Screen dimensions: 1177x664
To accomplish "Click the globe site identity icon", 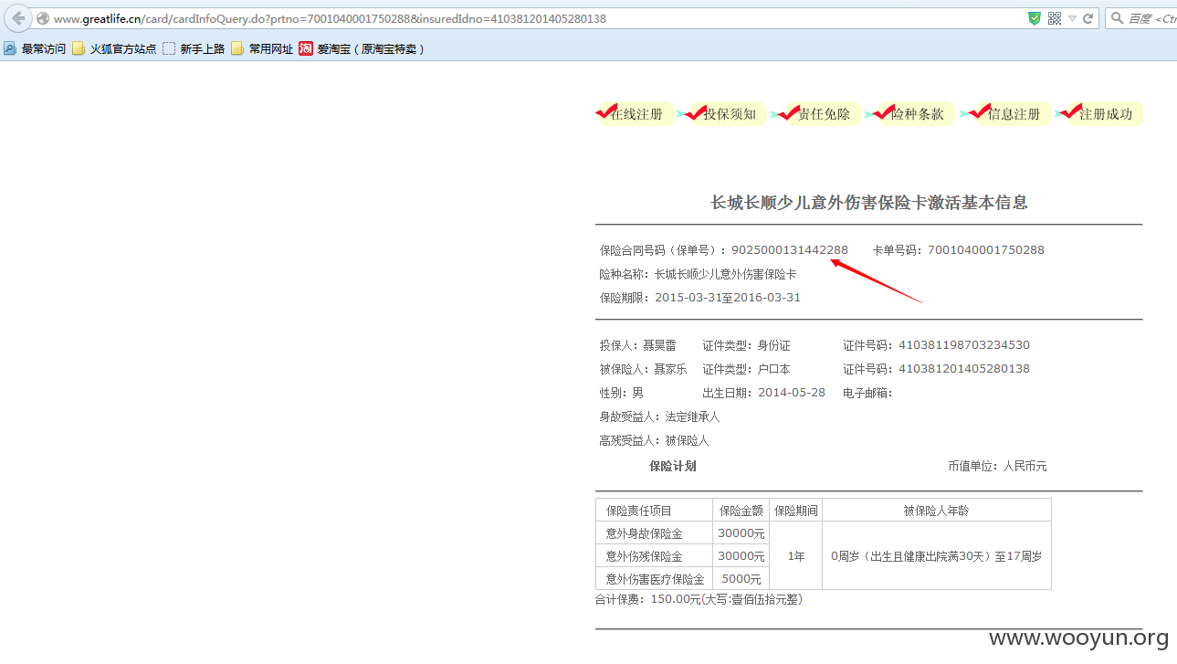I will [x=43, y=18].
